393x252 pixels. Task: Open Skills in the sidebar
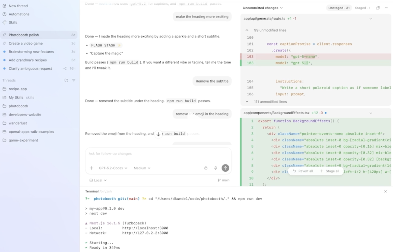click(x=13, y=22)
